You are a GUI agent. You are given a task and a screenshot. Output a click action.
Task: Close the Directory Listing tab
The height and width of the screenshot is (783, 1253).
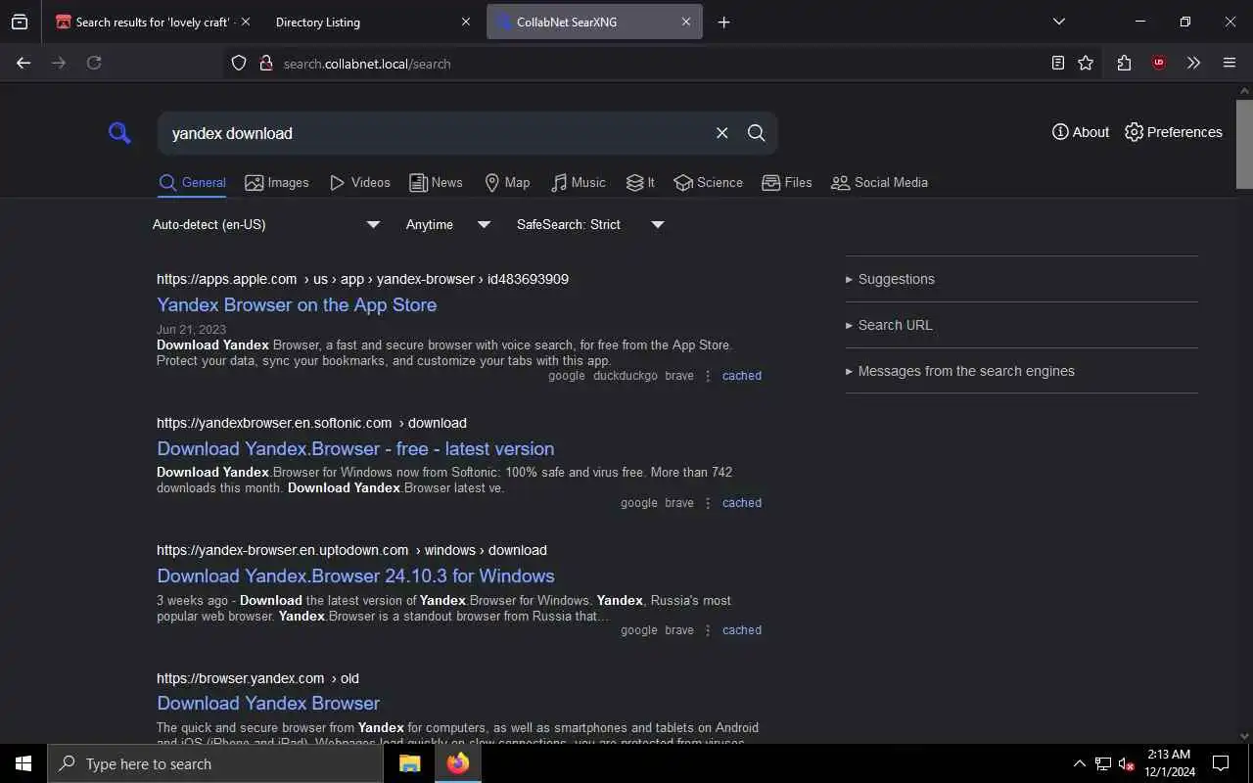(466, 22)
